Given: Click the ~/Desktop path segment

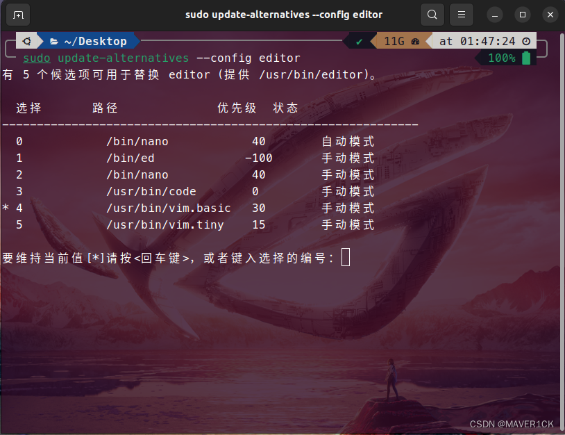Looking at the screenshot, I should coord(96,42).
